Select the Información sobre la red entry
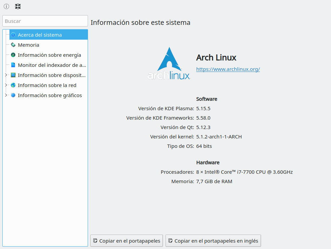The height and width of the screenshot is (249, 331). coord(47,85)
